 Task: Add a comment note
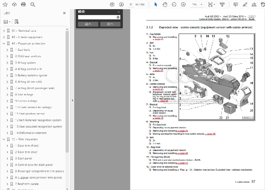236,5
